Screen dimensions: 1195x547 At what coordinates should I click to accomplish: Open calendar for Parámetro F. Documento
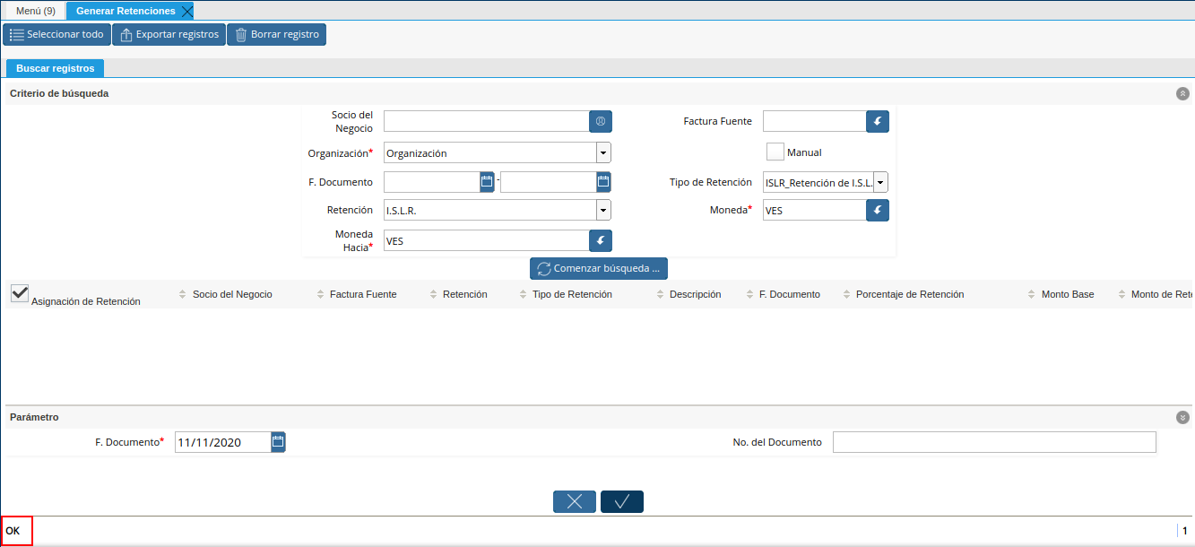click(278, 442)
